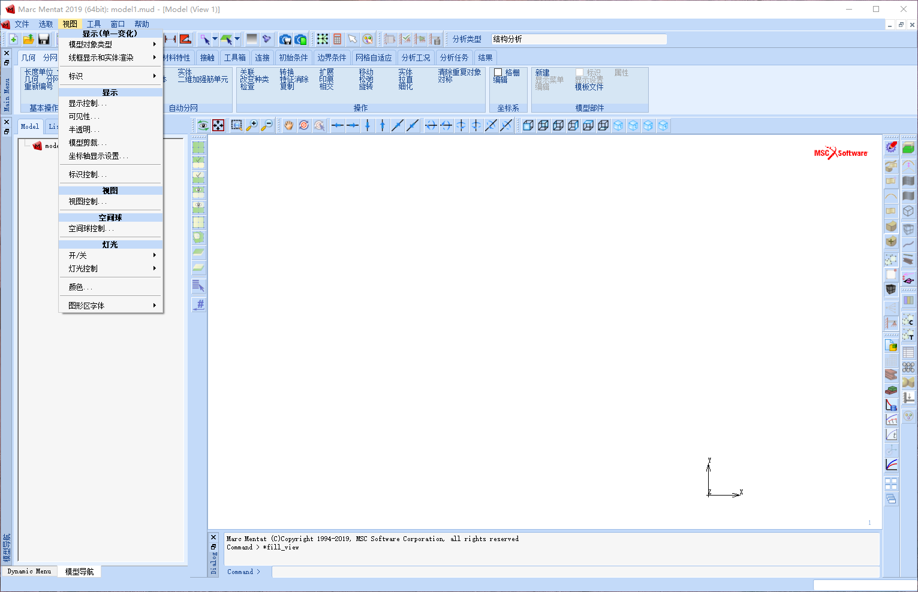
Task: Open the dropdown arrow beside the green surface cursor
Action: pyautogui.click(x=237, y=39)
